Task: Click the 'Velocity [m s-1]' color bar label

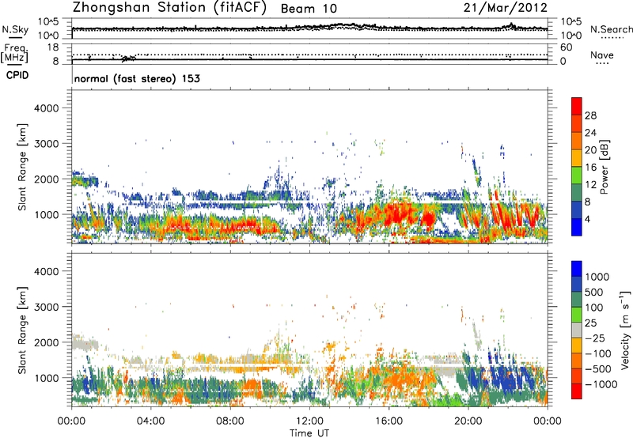Action: tap(625, 330)
